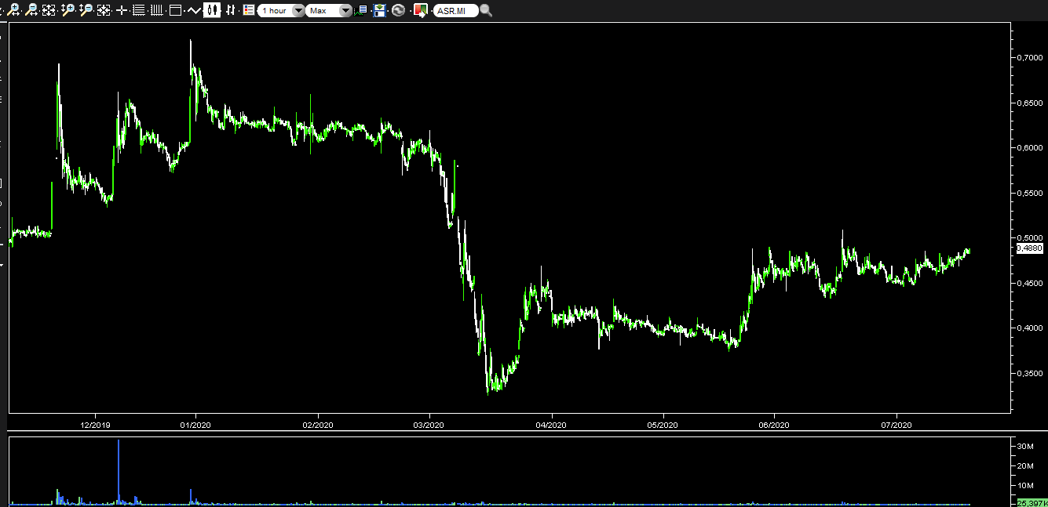Image resolution: width=1048 pixels, height=507 pixels.
Task: Click the horizontal zoom in magnifier
Action: [x=14, y=10]
